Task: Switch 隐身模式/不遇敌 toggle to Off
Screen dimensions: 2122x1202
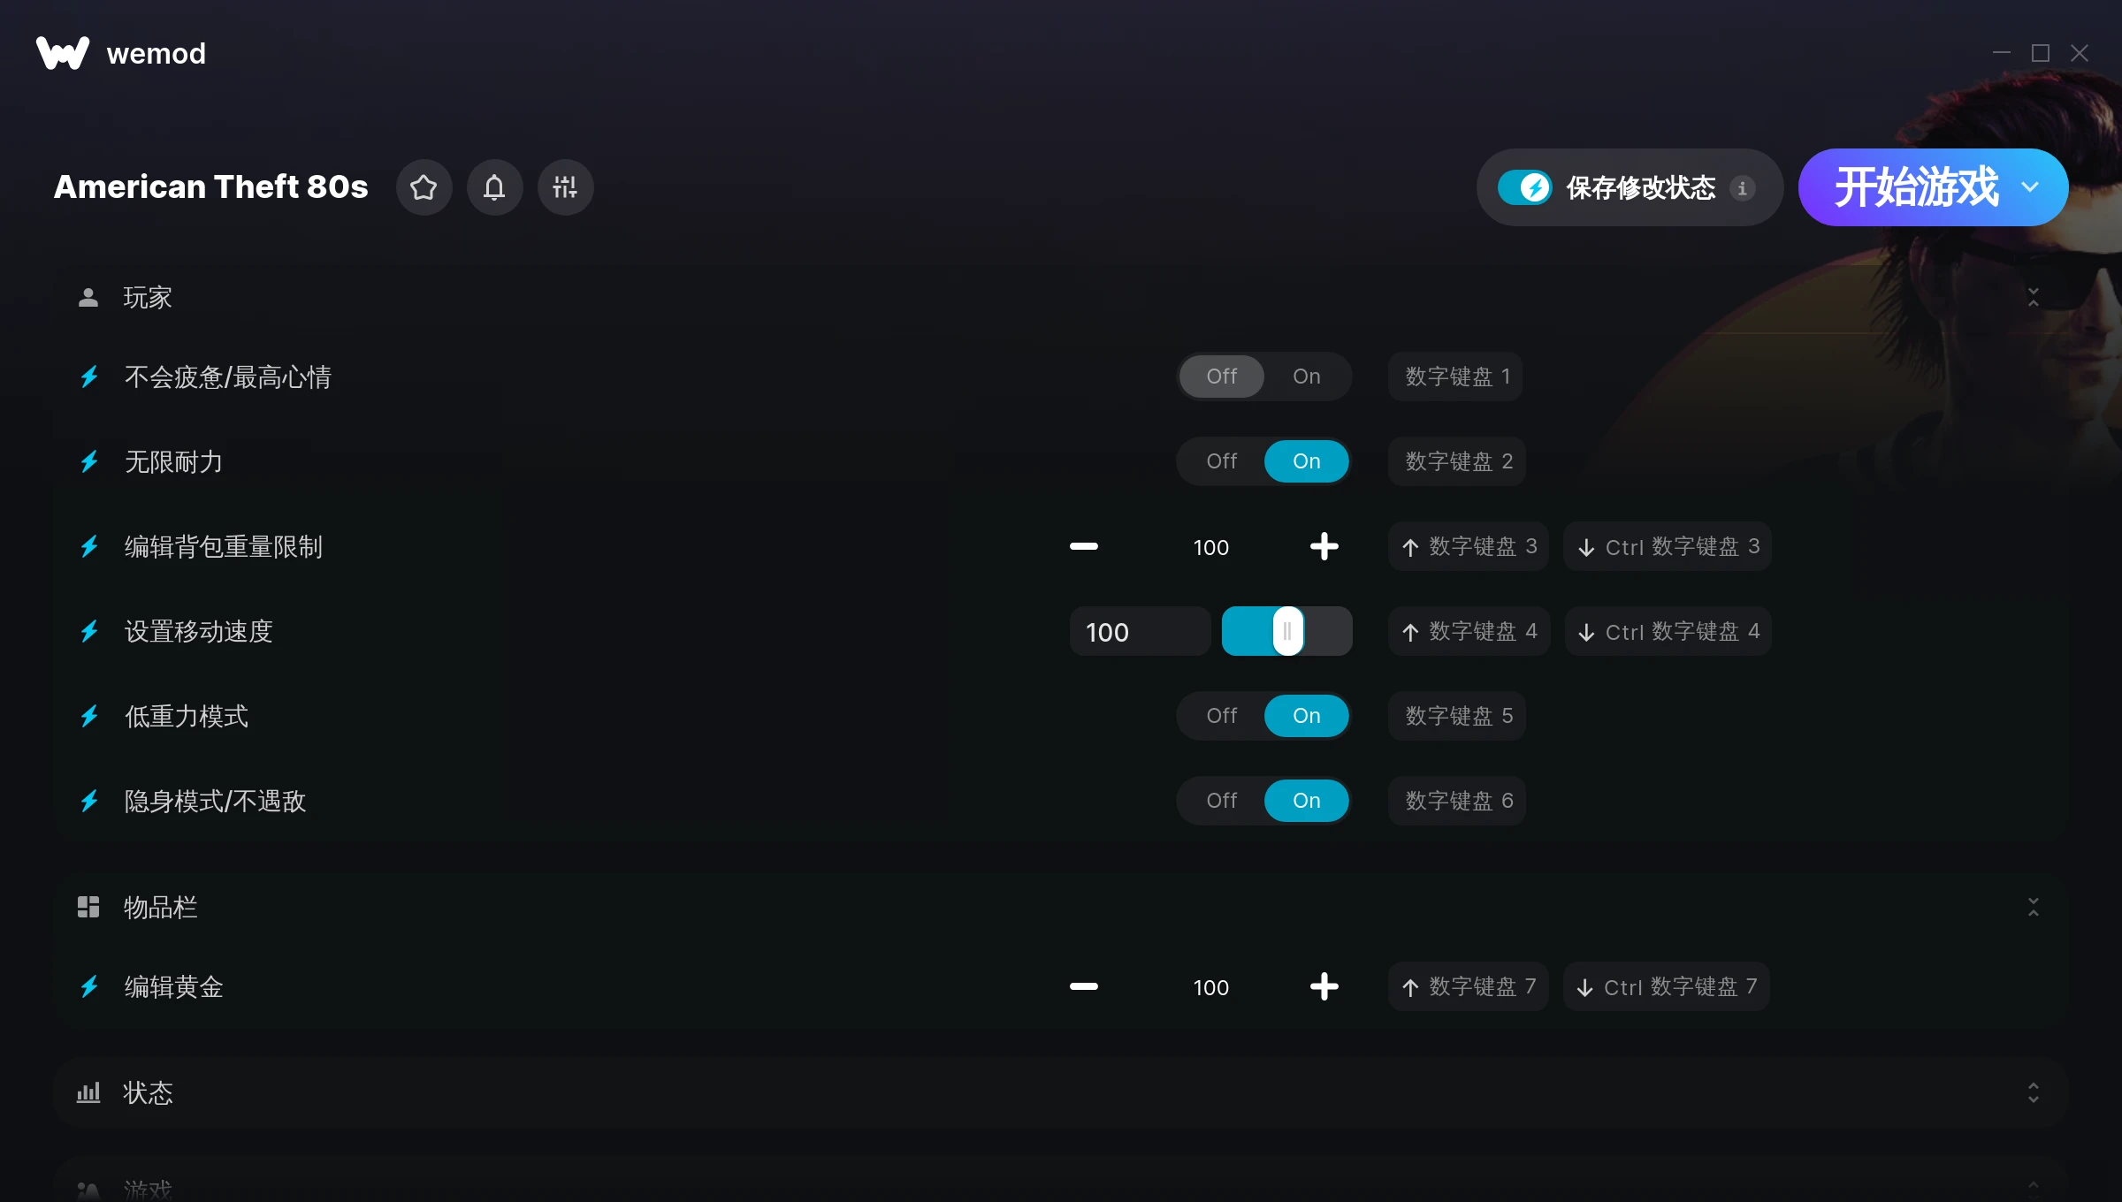Action: coord(1222,801)
